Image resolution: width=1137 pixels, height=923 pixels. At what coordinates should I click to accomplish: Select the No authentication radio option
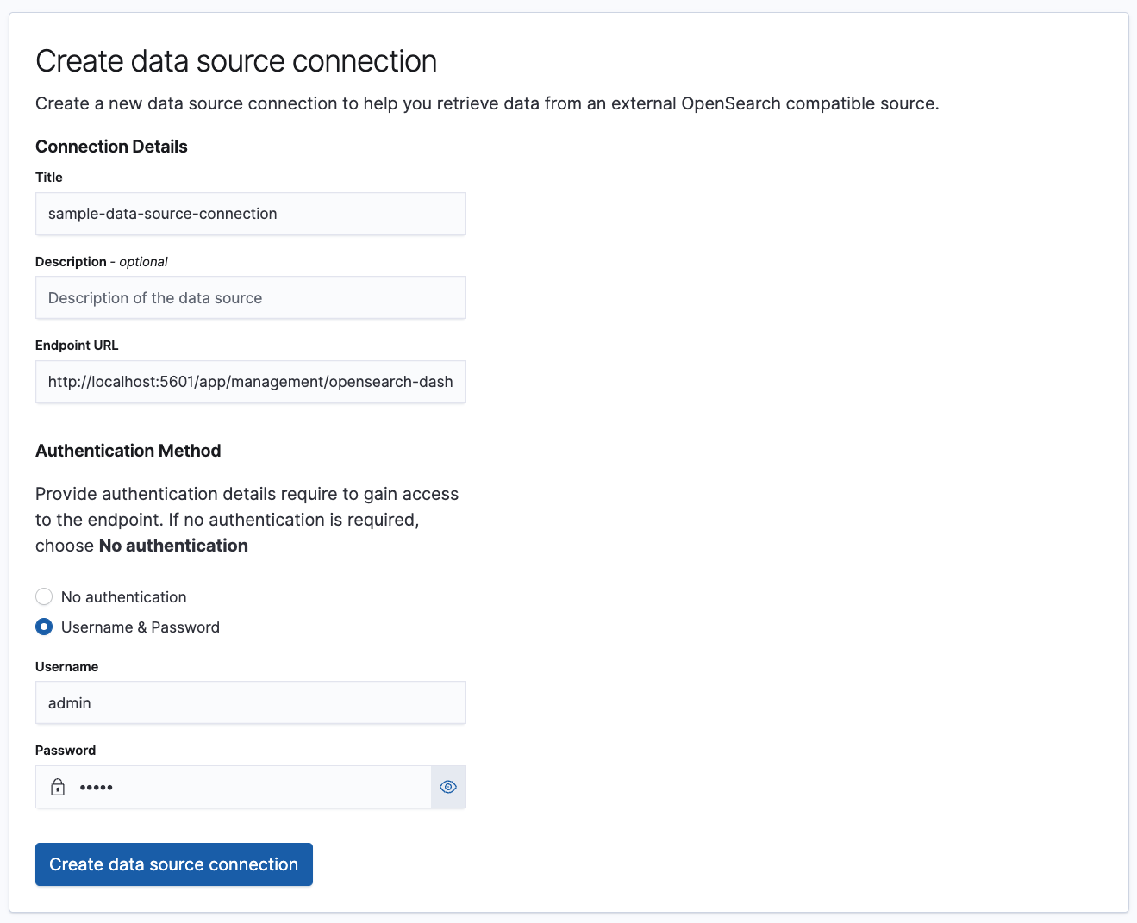[x=44, y=597]
